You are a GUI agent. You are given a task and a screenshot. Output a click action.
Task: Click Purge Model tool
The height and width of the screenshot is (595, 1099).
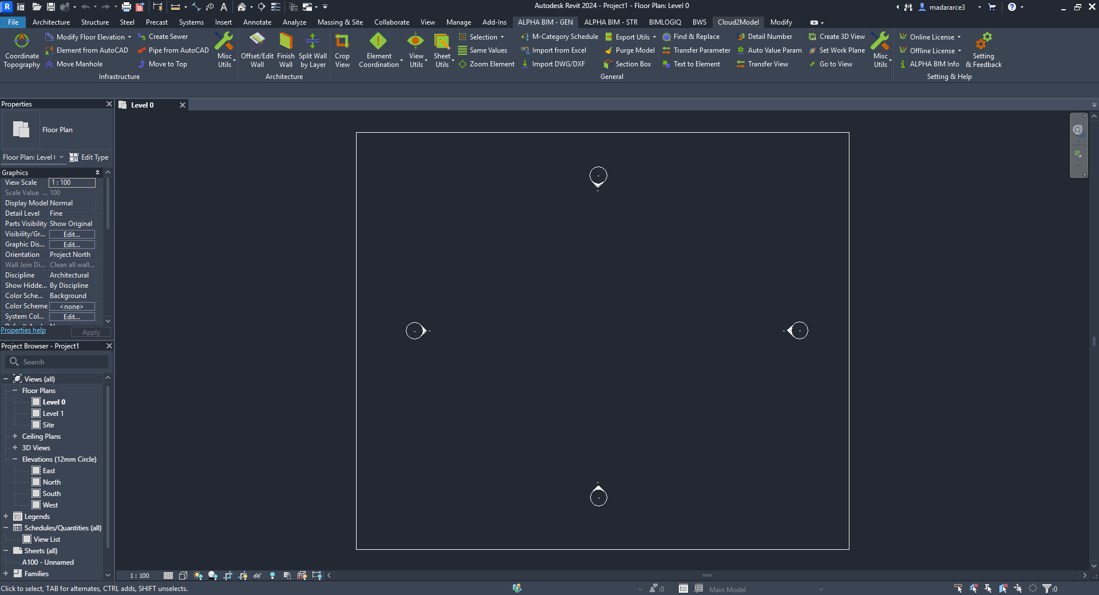(x=629, y=50)
